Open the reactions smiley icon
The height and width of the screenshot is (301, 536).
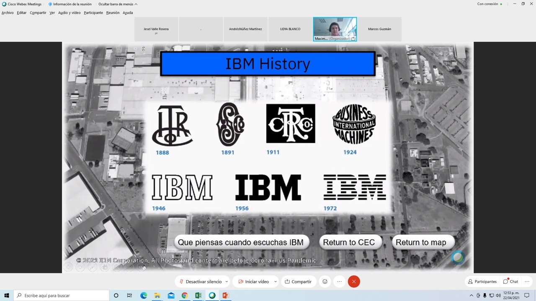325,281
